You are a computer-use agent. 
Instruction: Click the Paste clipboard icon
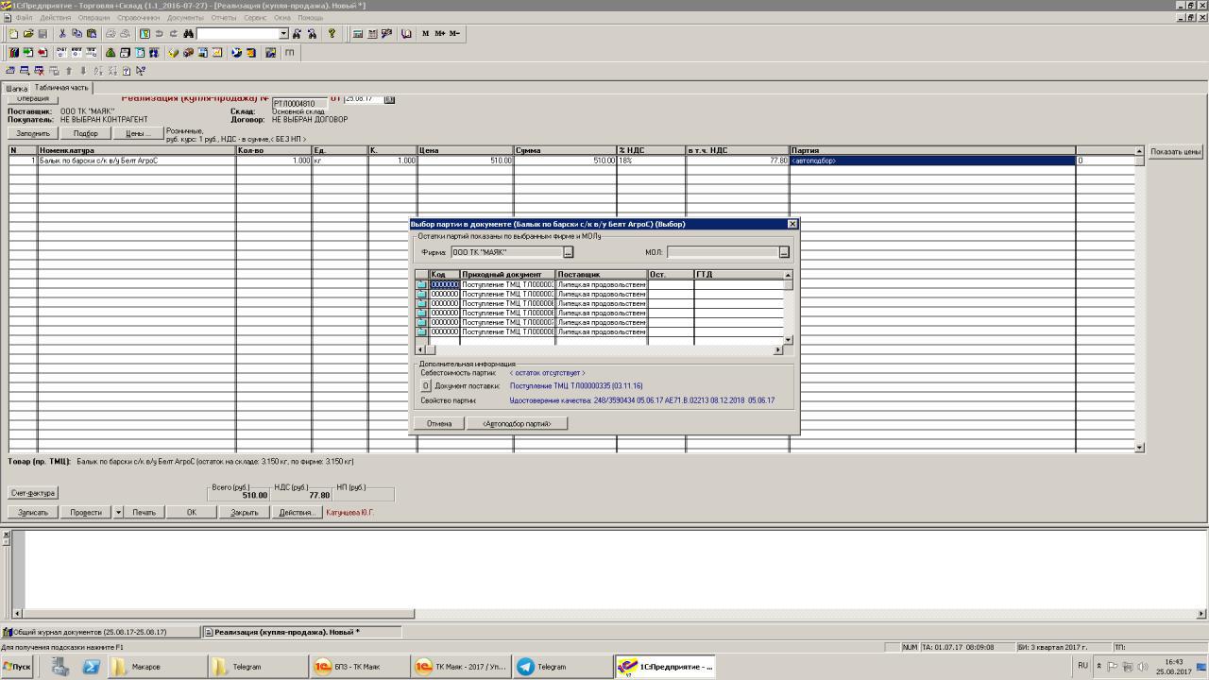point(91,34)
